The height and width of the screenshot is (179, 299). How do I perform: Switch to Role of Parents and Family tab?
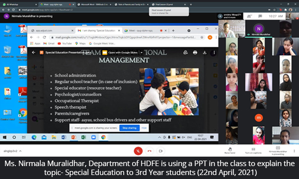click(x=132, y=4)
